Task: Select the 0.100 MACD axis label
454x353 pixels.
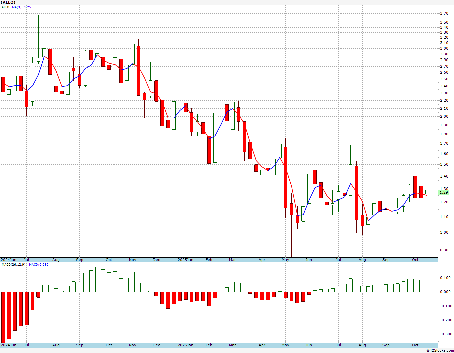Action: (445, 278)
